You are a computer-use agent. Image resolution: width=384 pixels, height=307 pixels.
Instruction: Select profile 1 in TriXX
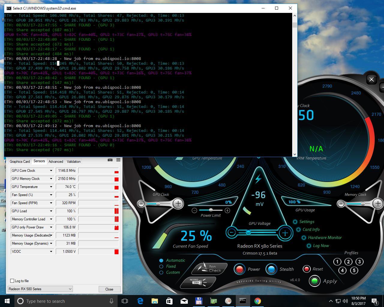(x=337, y=262)
